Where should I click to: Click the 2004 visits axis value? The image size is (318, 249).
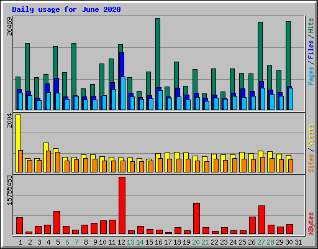click(9, 120)
